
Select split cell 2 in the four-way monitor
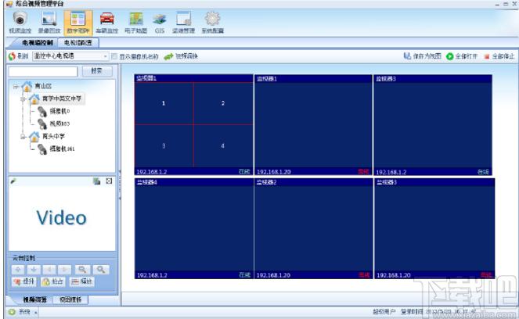click(223, 103)
